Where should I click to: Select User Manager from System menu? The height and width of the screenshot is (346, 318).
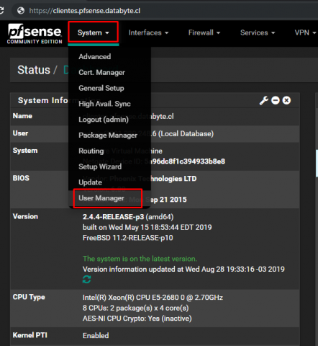point(101,198)
